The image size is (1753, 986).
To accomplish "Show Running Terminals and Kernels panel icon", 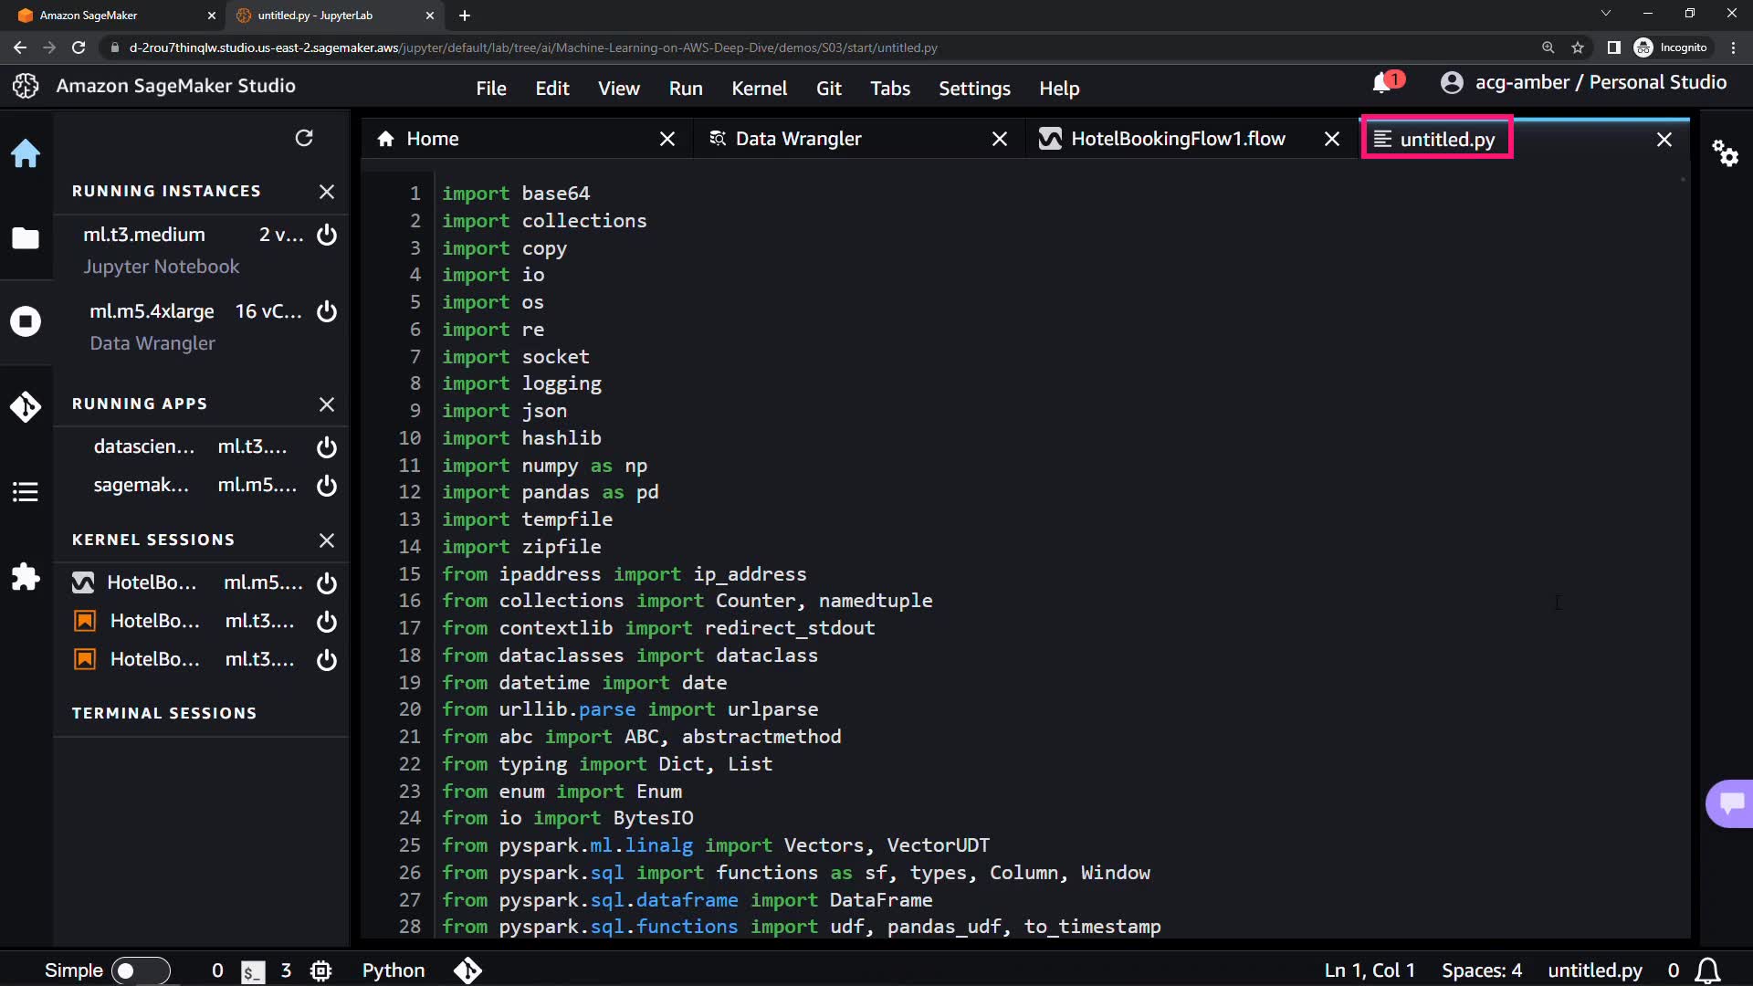I will tap(26, 321).
